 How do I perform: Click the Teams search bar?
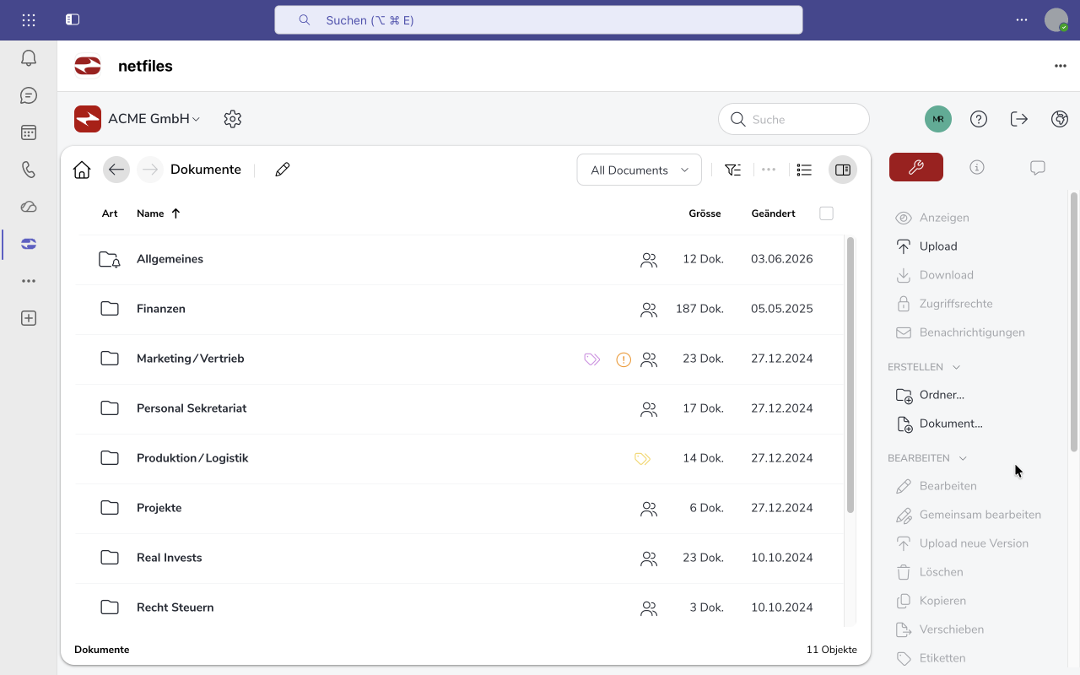pyautogui.click(x=538, y=20)
